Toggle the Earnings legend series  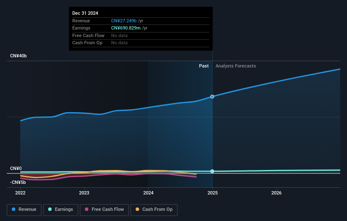pos(60,210)
